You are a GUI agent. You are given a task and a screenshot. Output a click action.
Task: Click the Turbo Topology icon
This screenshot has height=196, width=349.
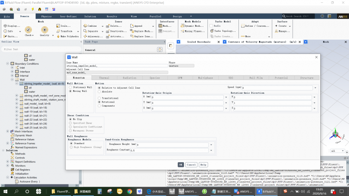pyautogui.click(x=212, y=31)
